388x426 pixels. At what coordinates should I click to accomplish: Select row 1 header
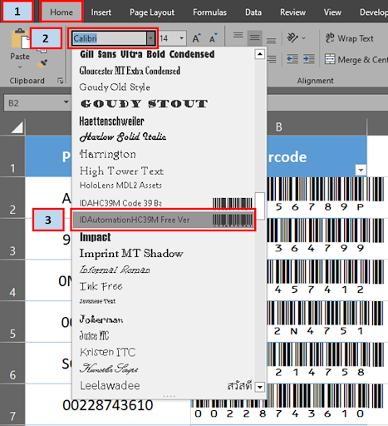click(x=12, y=156)
